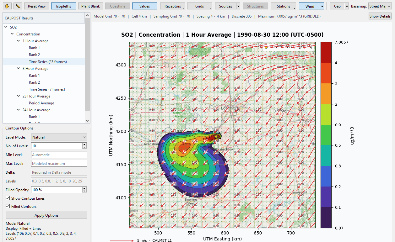The image size is (395, 242).
Task: Open the Level Mode dropdown
Action: coord(59,137)
